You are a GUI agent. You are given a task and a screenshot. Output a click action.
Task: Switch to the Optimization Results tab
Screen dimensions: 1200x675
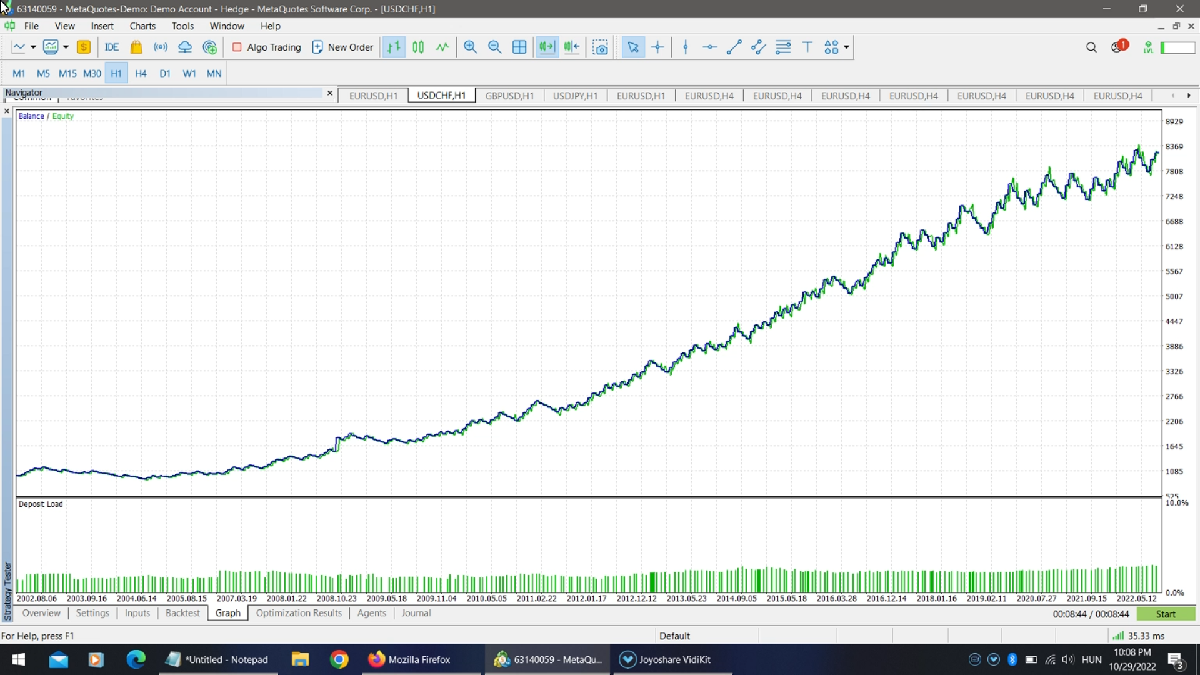[298, 613]
